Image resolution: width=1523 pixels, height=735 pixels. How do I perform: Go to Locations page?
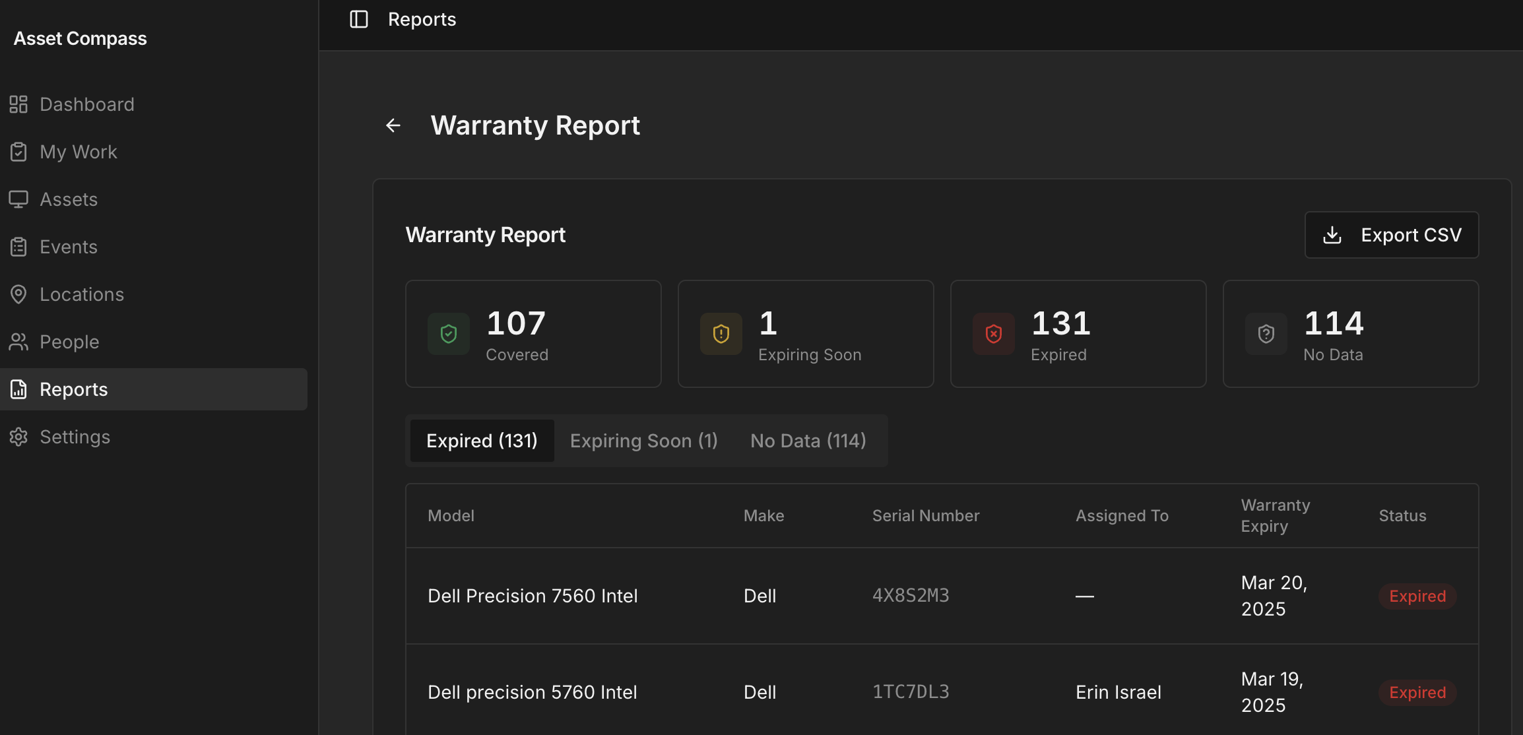pos(154,294)
